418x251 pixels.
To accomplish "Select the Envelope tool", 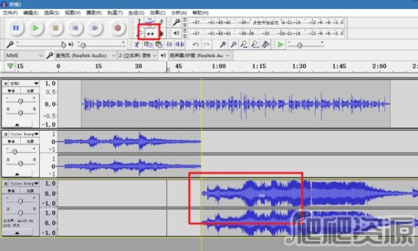I will click(150, 22).
